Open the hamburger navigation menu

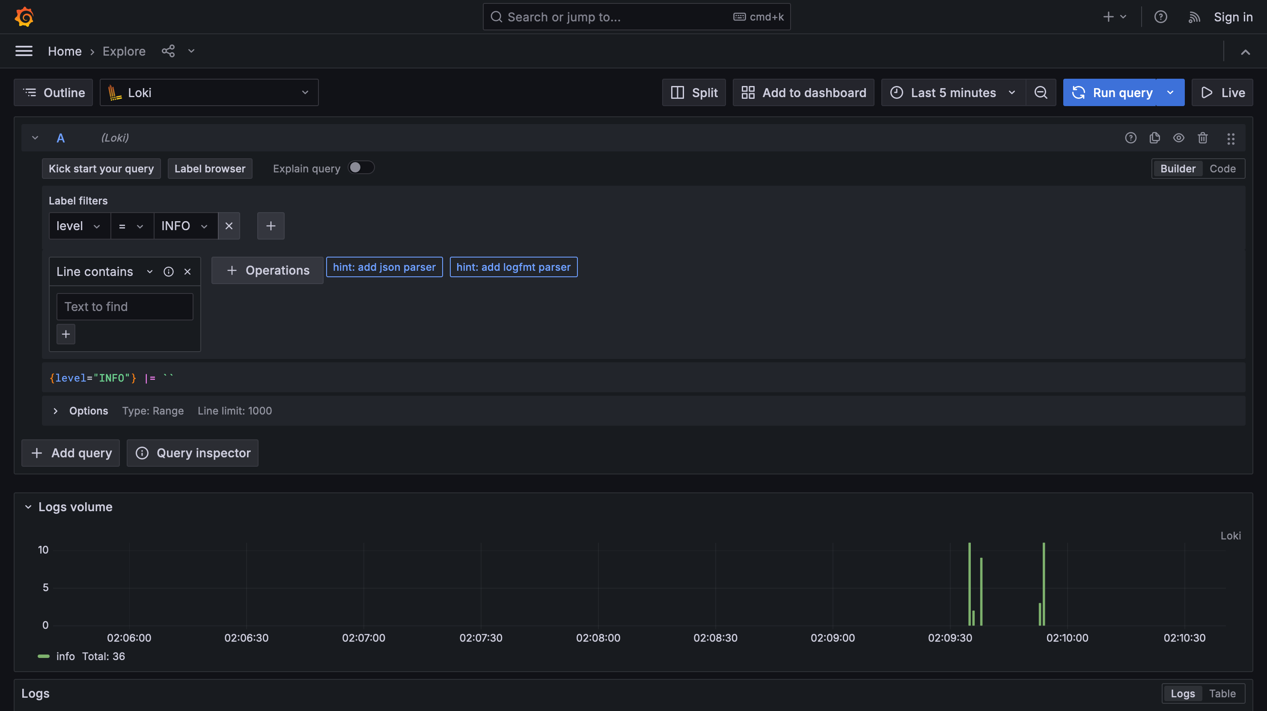coord(24,51)
